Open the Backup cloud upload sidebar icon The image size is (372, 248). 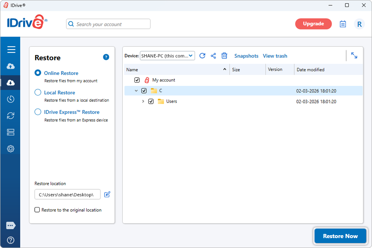11,66
